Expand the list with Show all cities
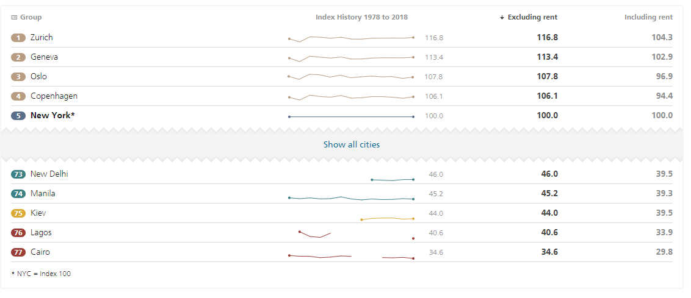This screenshot has width=691, height=298. [351, 145]
